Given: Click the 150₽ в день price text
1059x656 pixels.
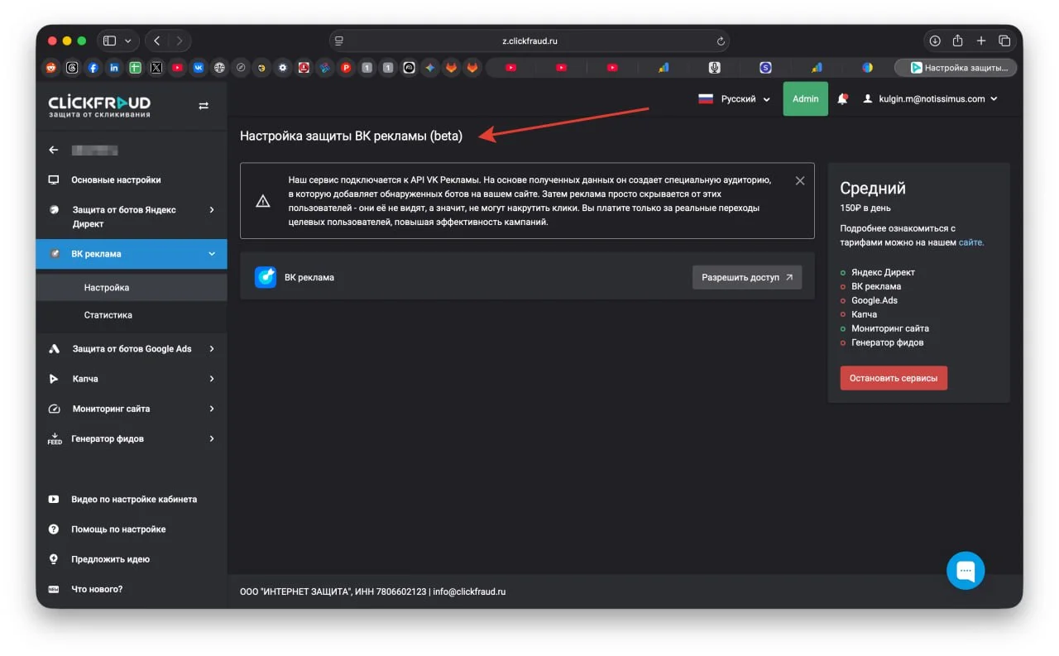Looking at the screenshot, I should [x=865, y=208].
